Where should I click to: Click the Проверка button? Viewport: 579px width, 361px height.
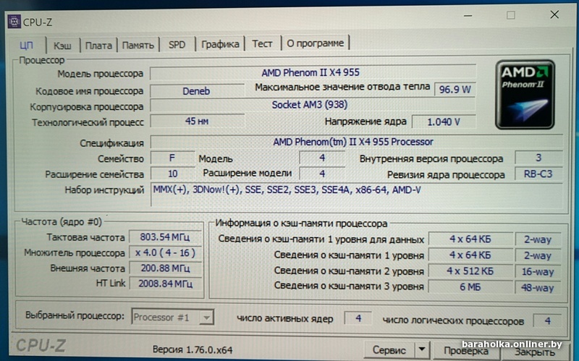(x=466, y=350)
